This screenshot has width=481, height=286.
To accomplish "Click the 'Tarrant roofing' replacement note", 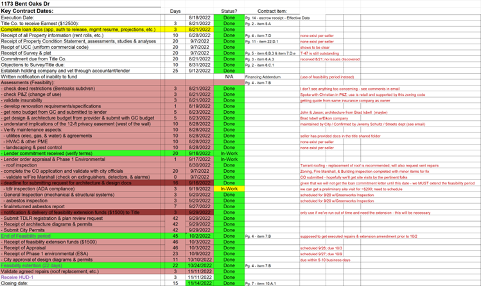I will tap(369, 165).
